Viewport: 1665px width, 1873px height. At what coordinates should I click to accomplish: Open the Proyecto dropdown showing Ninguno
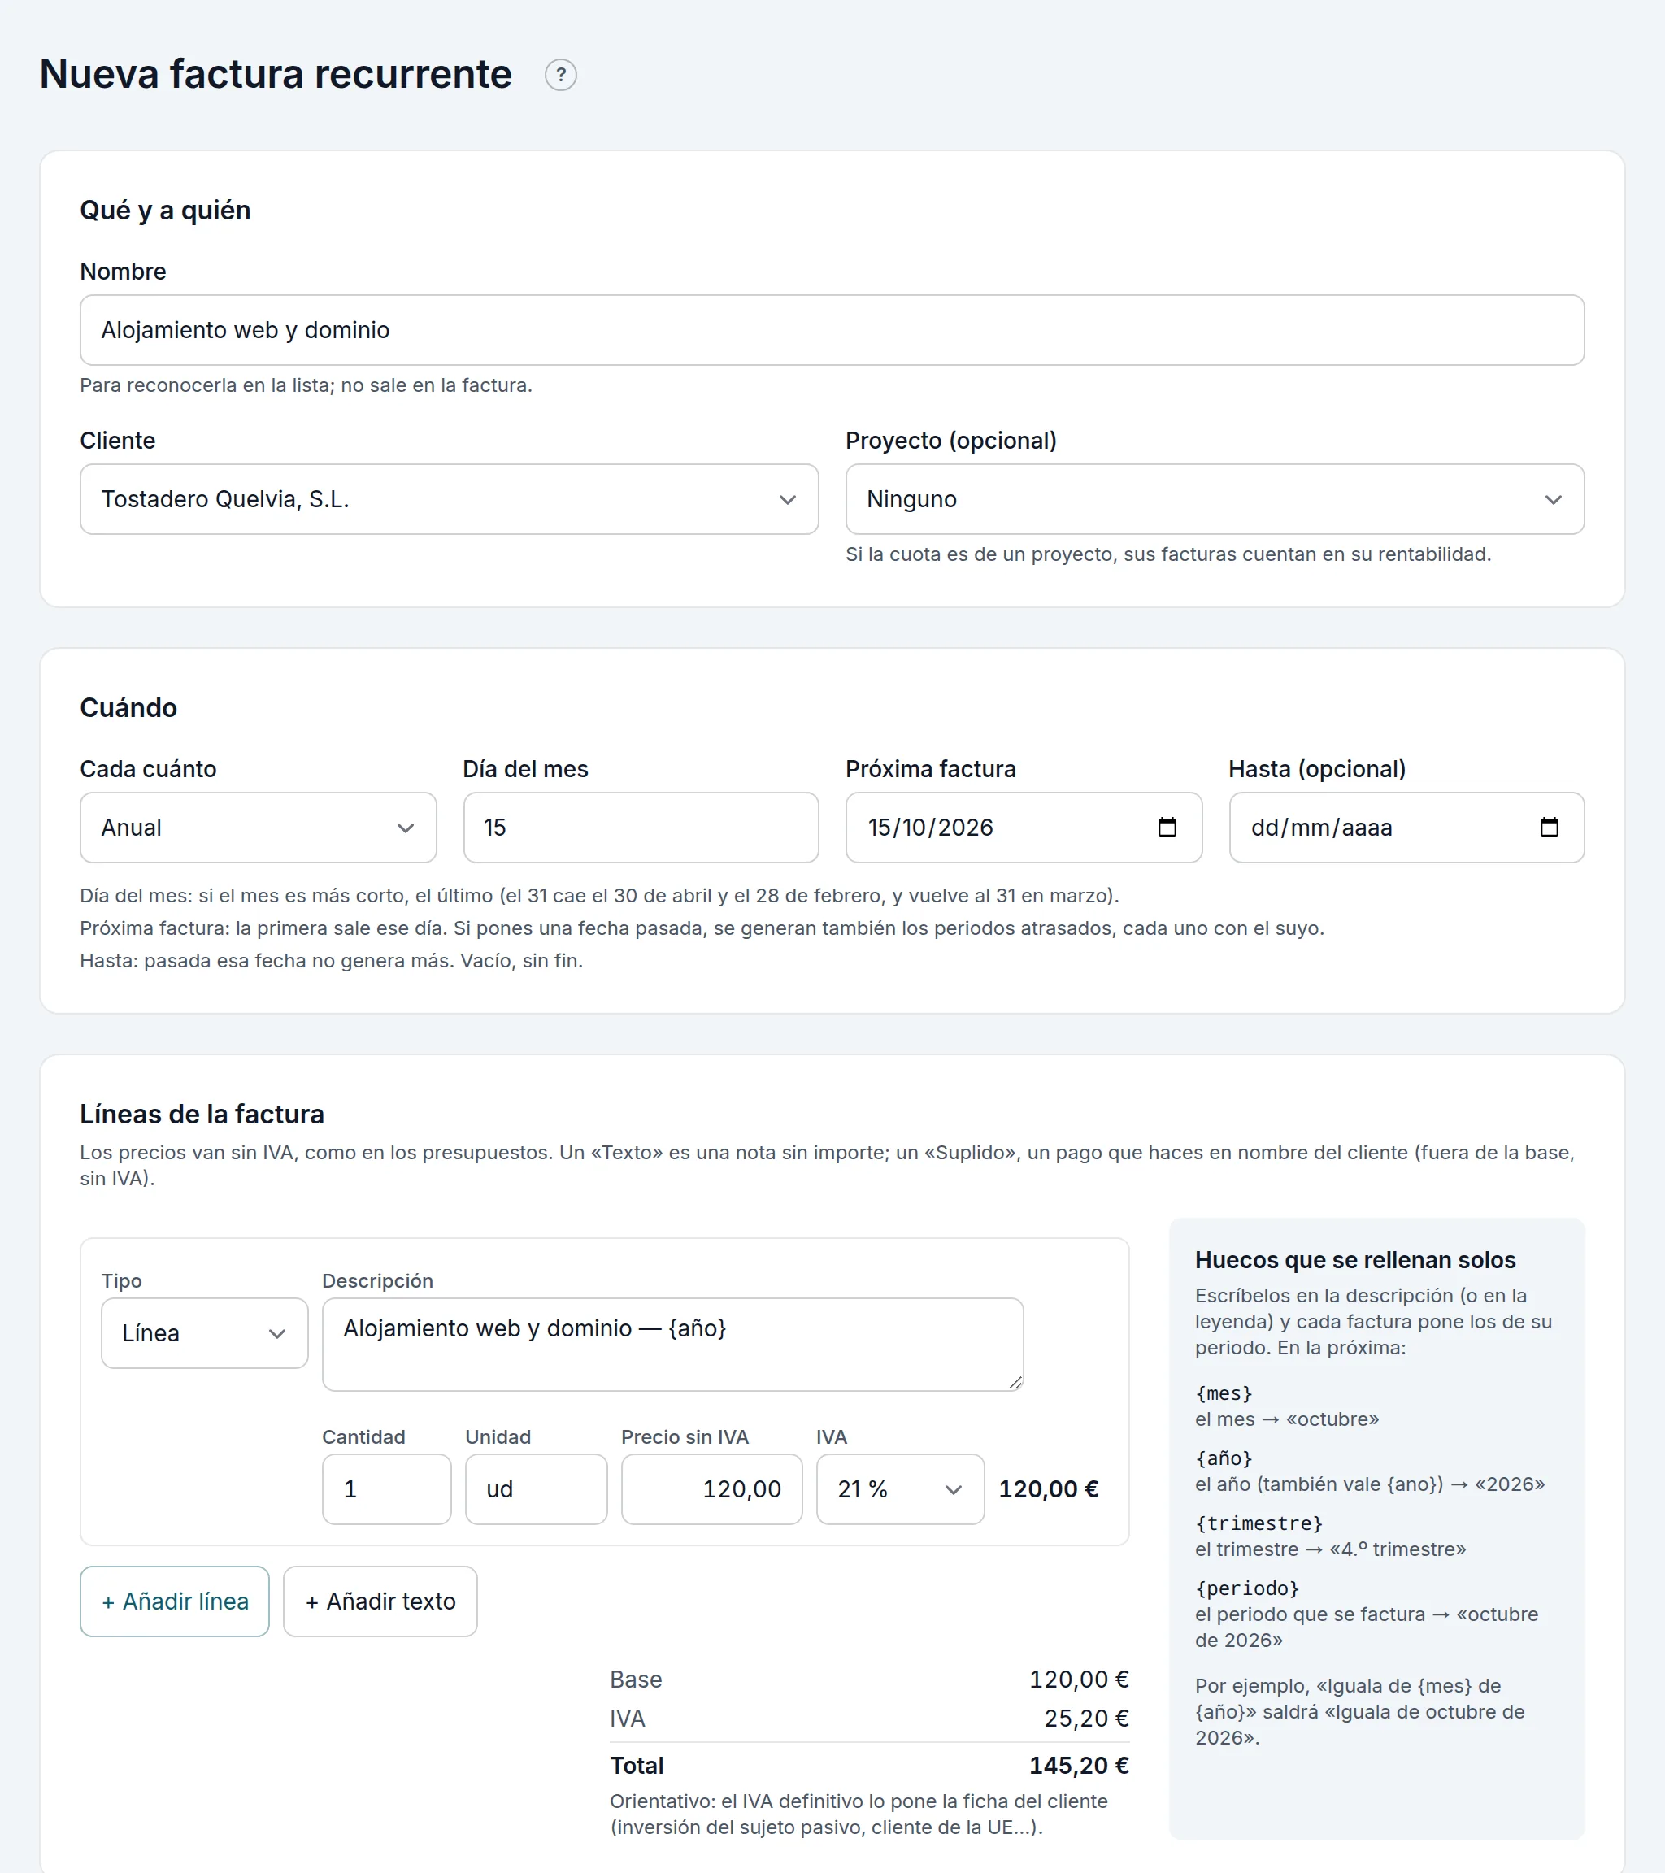(1214, 499)
